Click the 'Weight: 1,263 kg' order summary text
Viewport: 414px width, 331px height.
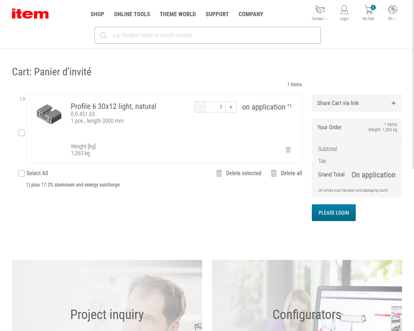(x=383, y=130)
